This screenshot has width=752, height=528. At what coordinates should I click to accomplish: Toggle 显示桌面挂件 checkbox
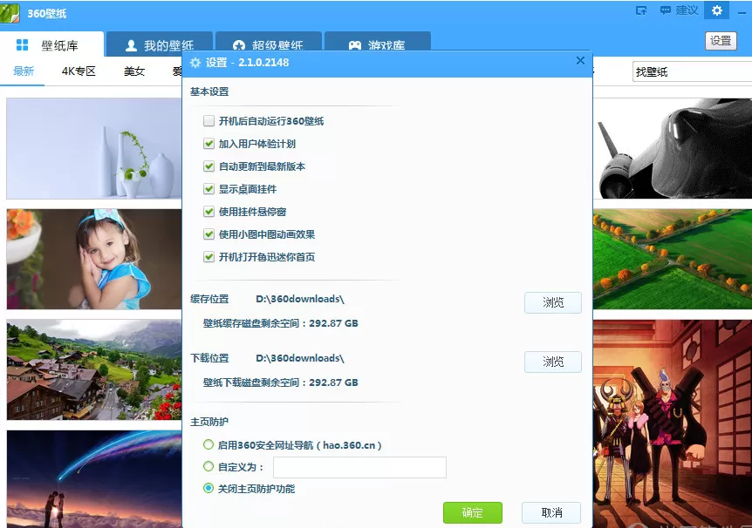point(209,189)
